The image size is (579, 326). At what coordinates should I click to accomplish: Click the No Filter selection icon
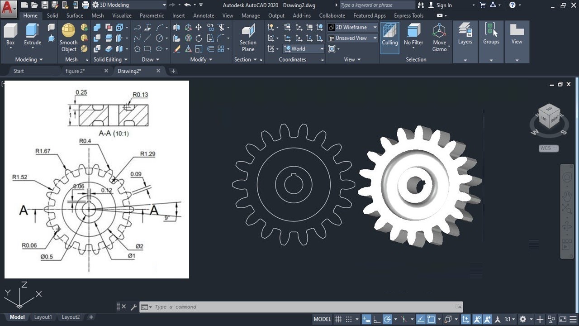(x=413, y=31)
